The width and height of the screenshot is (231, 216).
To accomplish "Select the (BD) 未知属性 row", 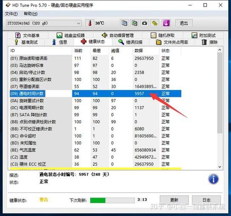I will 95,143.
